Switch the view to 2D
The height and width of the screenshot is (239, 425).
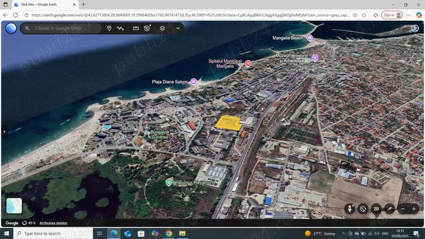tap(376, 209)
